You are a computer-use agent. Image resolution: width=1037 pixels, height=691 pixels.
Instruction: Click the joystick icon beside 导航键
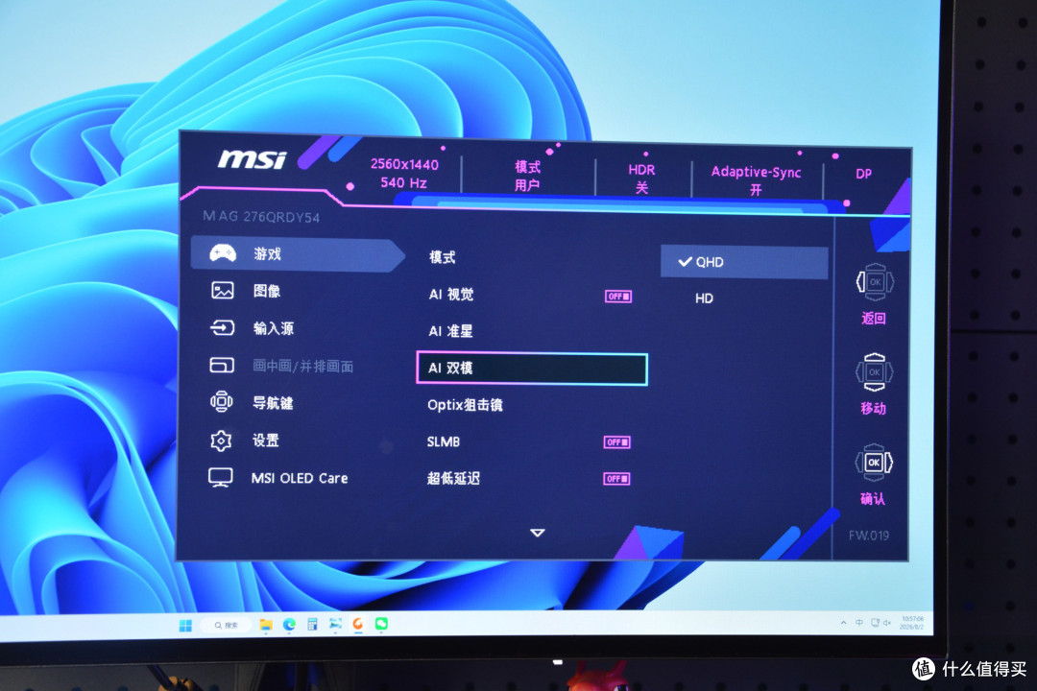pyautogui.click(x=221, y=401)
